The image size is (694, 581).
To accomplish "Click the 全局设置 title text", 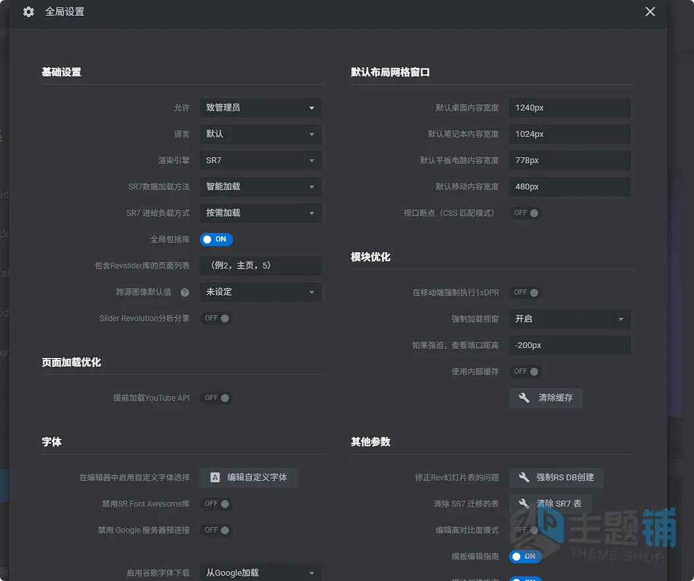I will (x=64, y=12).
